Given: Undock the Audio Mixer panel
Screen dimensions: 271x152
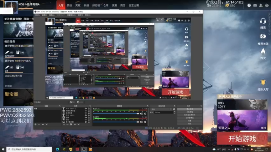Looking at the screenshot, I should (x=148, y=106).
